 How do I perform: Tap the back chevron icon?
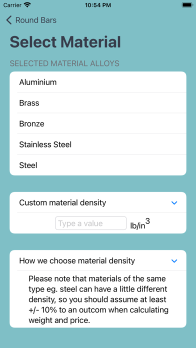click(x=9, y=20)
